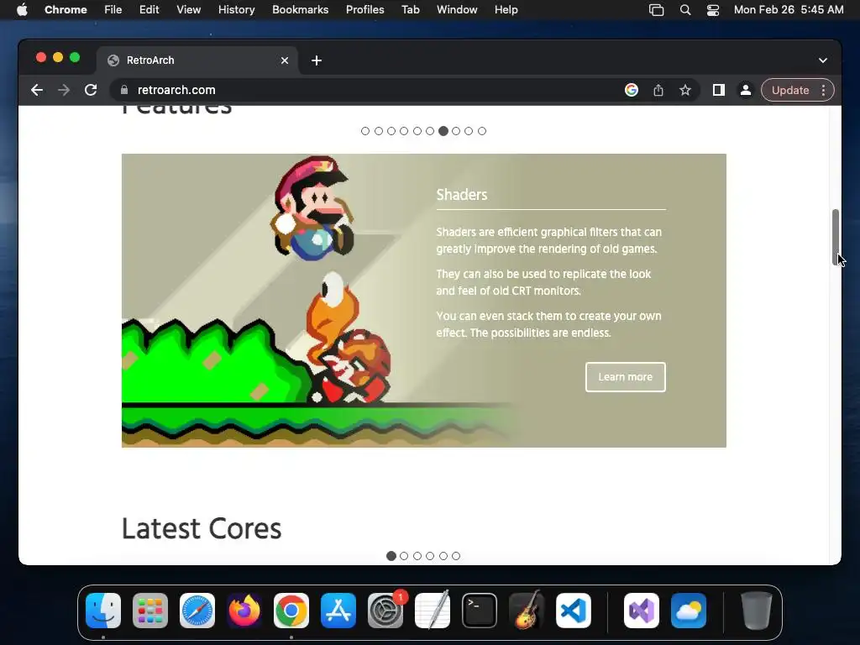Go back to the previous page
Image resolution: width=860 pixels, height=645 pixels.
pyautogui.click(x=37, y=90)
